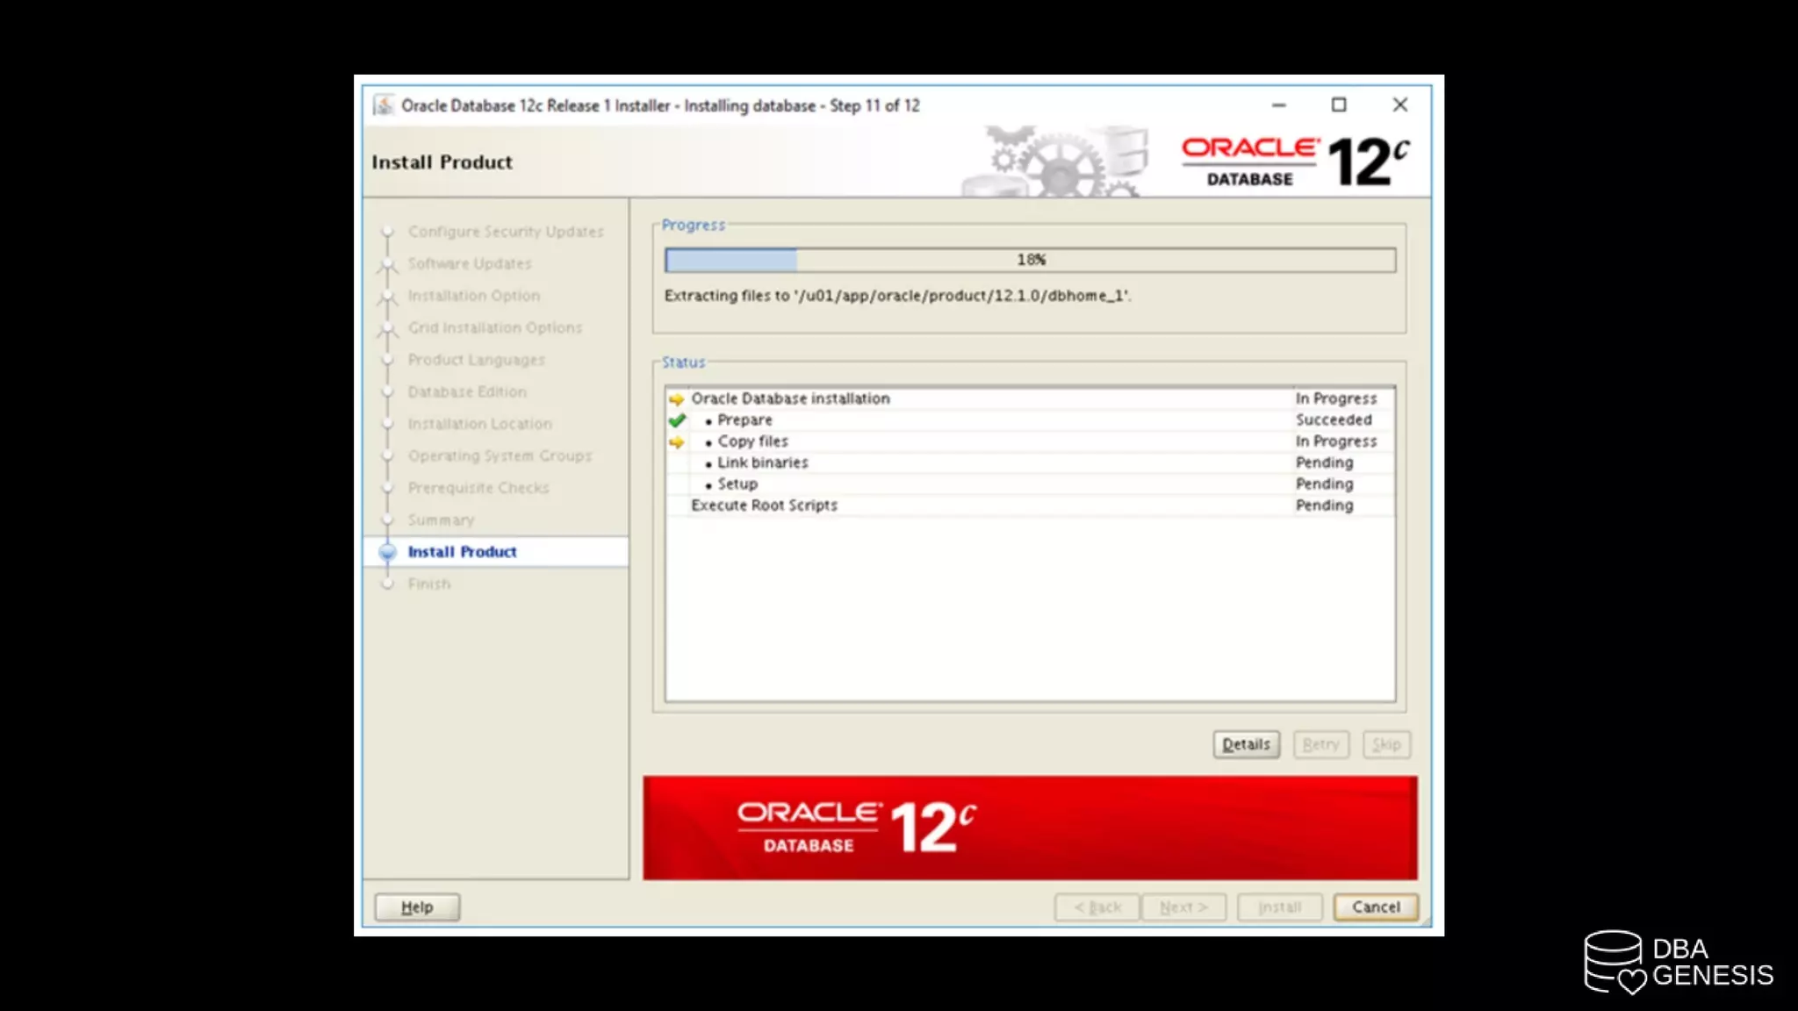1798x1011 pixels.
Task: Click the Retry button
Action: point(1320,744)
